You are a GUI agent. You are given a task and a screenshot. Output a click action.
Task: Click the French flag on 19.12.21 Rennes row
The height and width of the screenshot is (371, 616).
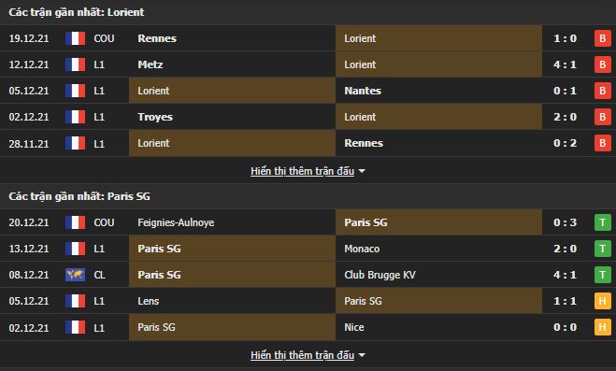pos(75,38)
